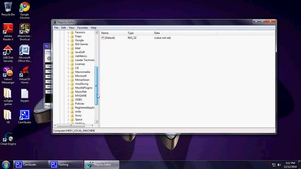Open Adobe Reader X shortcut
Viewport: 301px width, 169px height.
click(8, 32)
